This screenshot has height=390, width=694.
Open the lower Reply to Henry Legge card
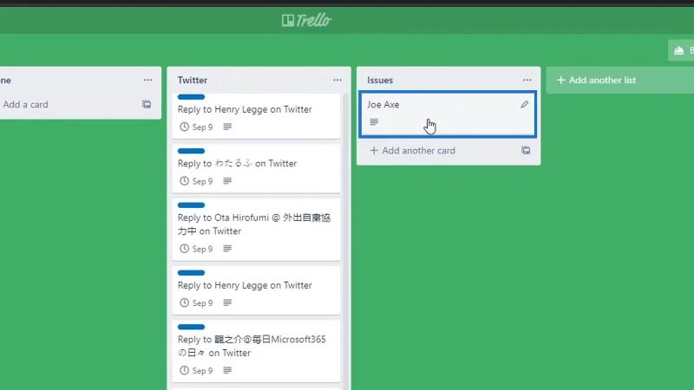click(256, 290)
